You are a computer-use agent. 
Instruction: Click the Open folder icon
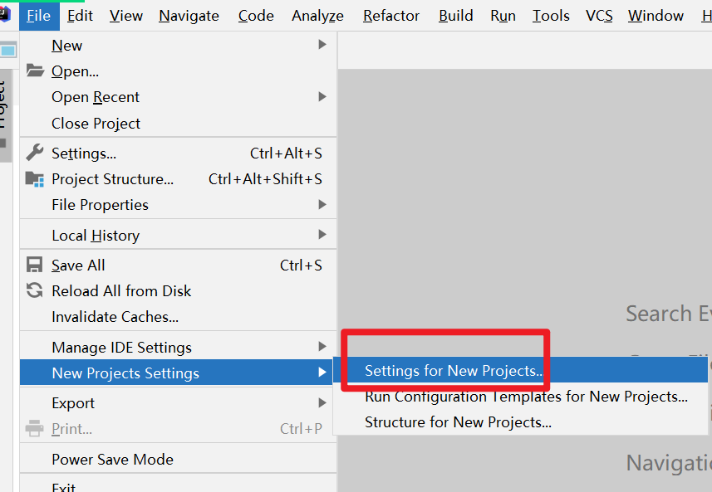[35, 71]
